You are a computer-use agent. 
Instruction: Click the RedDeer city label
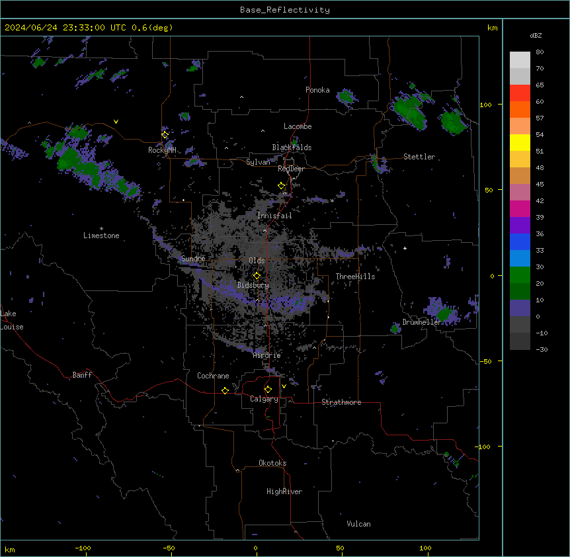click(291, 169)
